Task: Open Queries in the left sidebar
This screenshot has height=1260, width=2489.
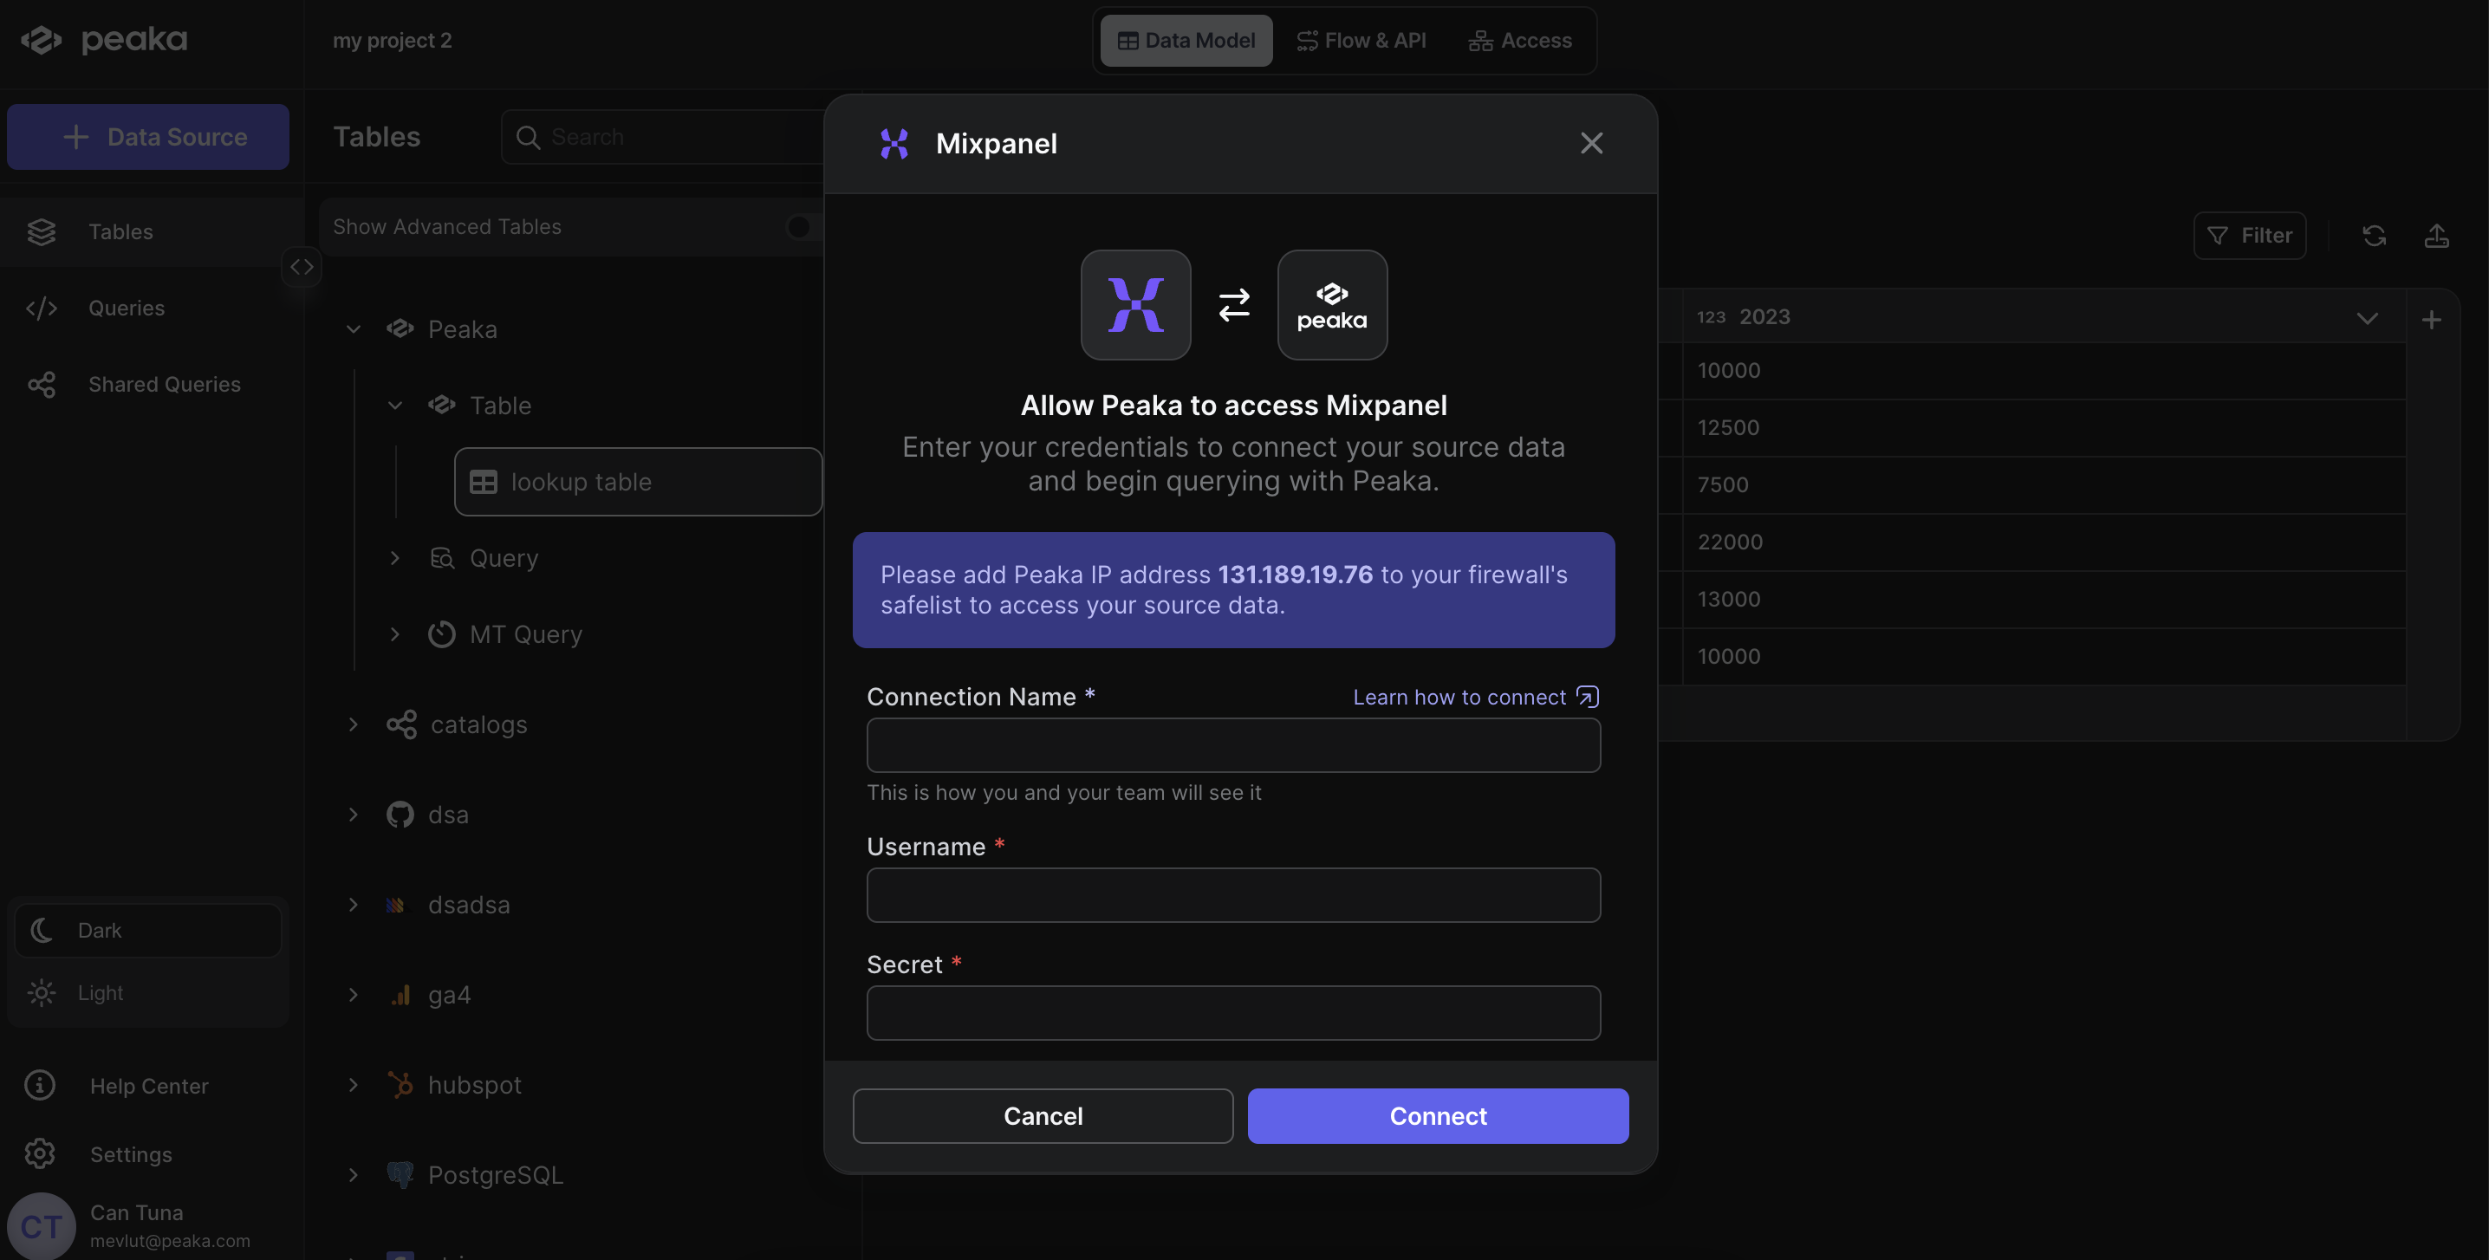Action: click(126, 309)
